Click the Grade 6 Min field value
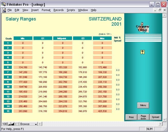 click(x=23, y=67)
